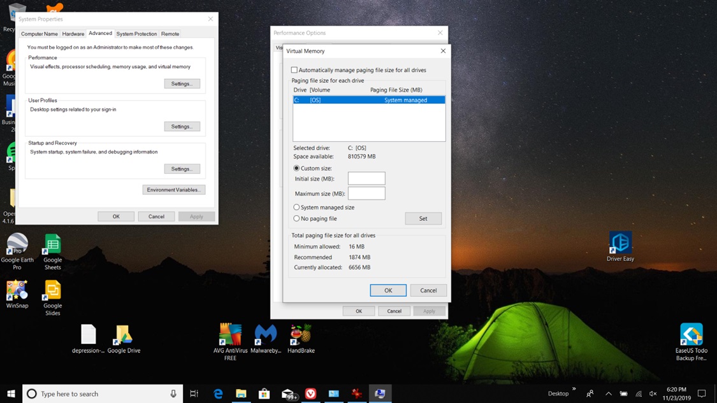Select the System managed size option

[x=296, y=207]
